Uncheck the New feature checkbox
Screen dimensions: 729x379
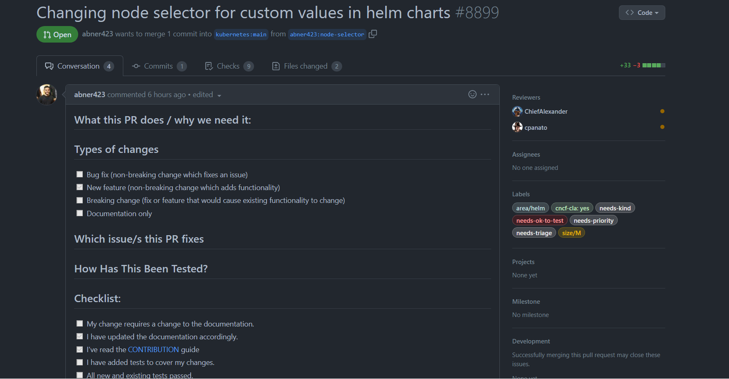pos(80,187)
